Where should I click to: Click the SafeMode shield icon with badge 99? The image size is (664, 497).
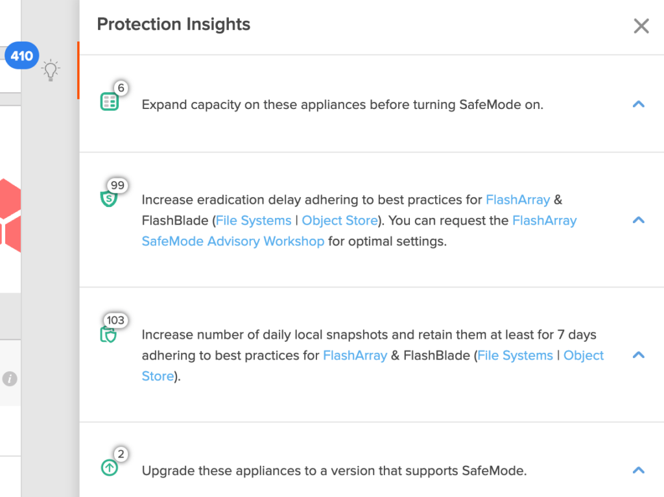[x=109, y=199]
